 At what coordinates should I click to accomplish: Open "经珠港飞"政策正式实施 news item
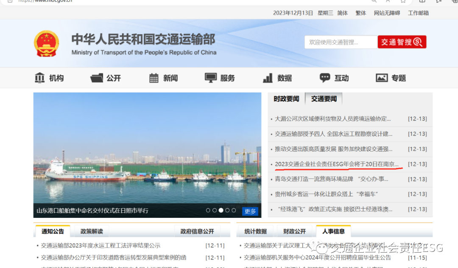(335, 209)
